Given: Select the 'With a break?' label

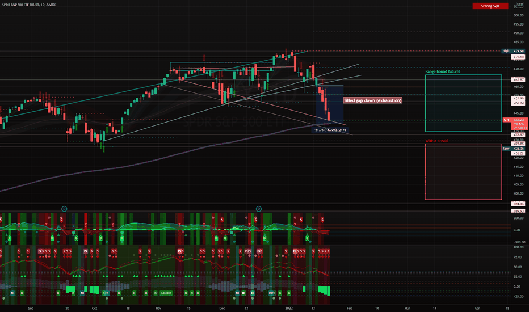Looking at the screenshot, I should coord(436,141).
